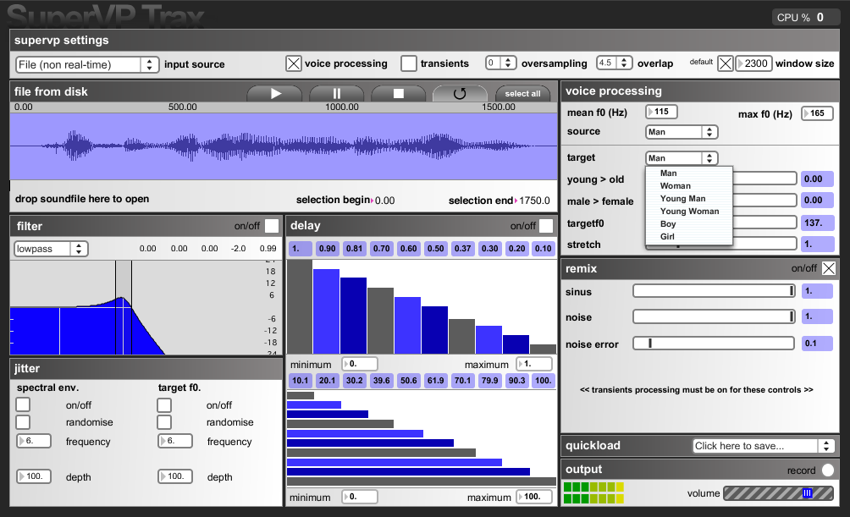The width and height of the screenshot is (850, 517).
Task: Click the play button for the sound file
Action: pos(275,94)
